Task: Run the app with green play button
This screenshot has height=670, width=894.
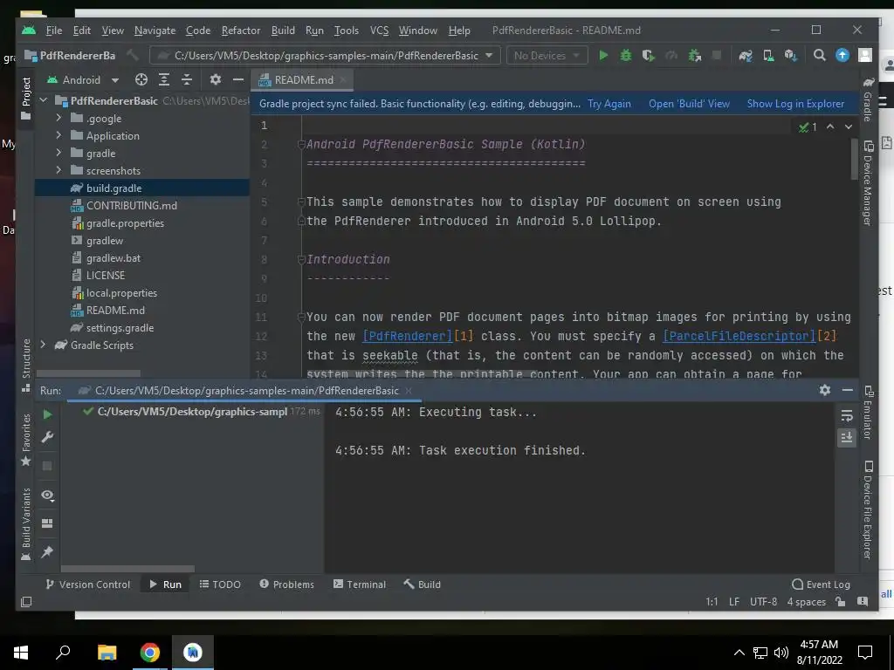Action: coord(603,55)
